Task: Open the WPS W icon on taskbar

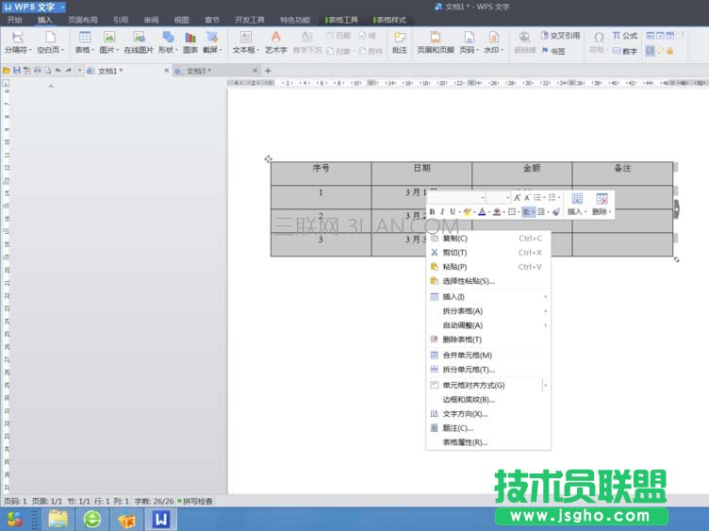Action: coord(161,520)
